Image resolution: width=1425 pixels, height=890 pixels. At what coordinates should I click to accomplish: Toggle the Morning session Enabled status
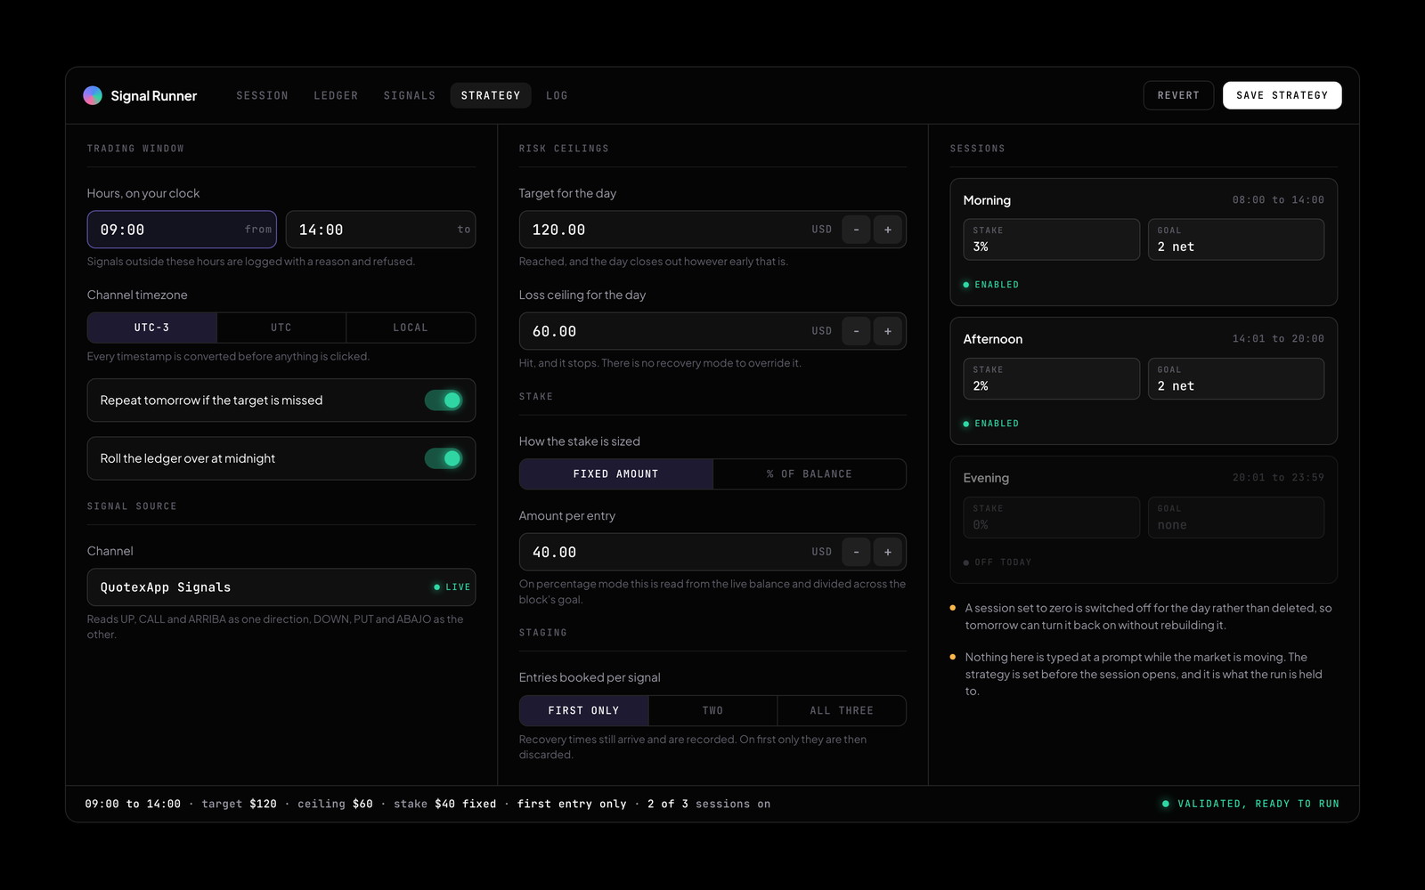point(991,285)
